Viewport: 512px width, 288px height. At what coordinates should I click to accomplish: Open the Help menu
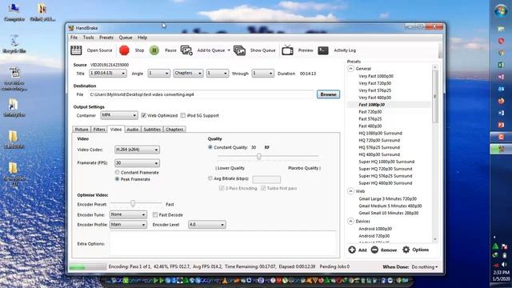142,38
